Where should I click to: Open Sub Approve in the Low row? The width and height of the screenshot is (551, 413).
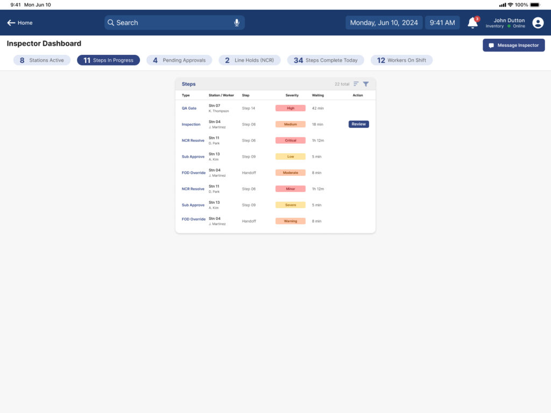click(x=193, y=157)
